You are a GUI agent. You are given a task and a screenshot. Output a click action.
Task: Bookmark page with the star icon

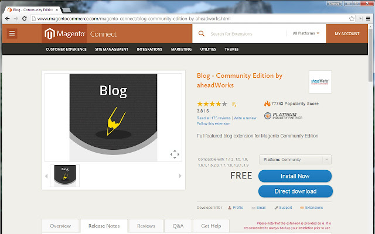[x=352, y=19]
